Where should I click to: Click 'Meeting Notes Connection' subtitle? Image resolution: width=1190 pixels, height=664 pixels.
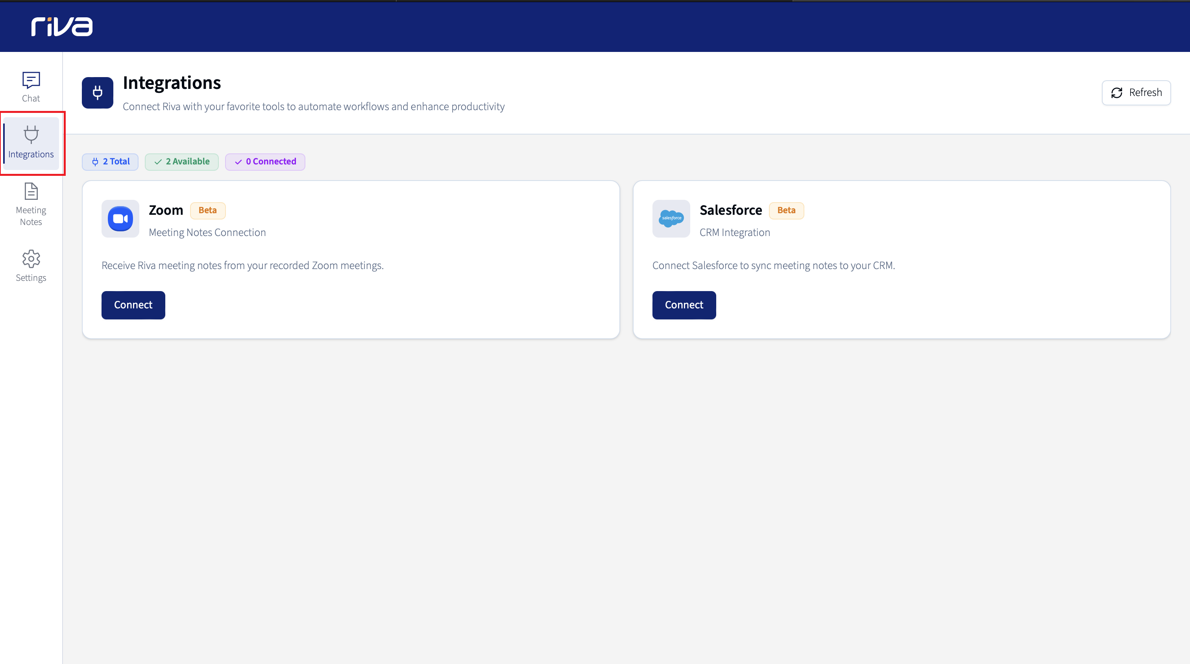[x=207, y=233]
